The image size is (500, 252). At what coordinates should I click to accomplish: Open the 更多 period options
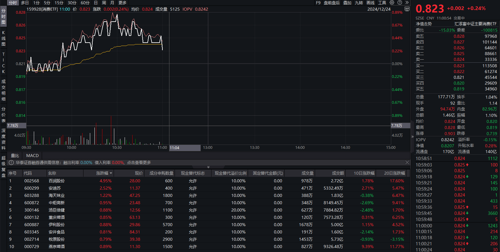click(x=122, y=3)
